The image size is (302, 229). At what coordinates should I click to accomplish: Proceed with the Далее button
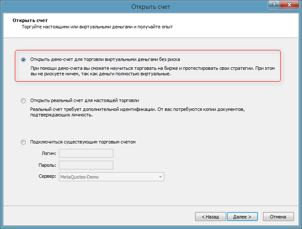coord(242,217)
